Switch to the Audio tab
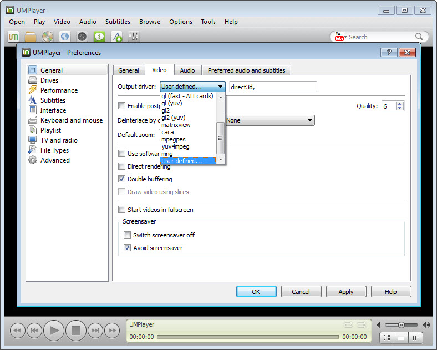Viewport: 437px width, 350px height. [x=187, y=70]
